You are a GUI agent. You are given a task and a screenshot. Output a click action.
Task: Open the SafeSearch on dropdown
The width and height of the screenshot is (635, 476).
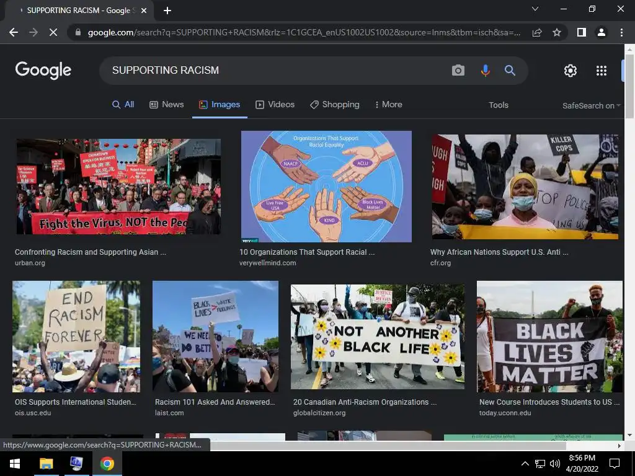(x=591, y=105)
